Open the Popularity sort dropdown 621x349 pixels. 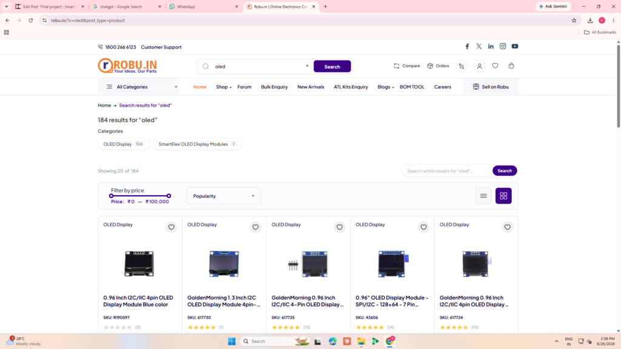point(224,196)
